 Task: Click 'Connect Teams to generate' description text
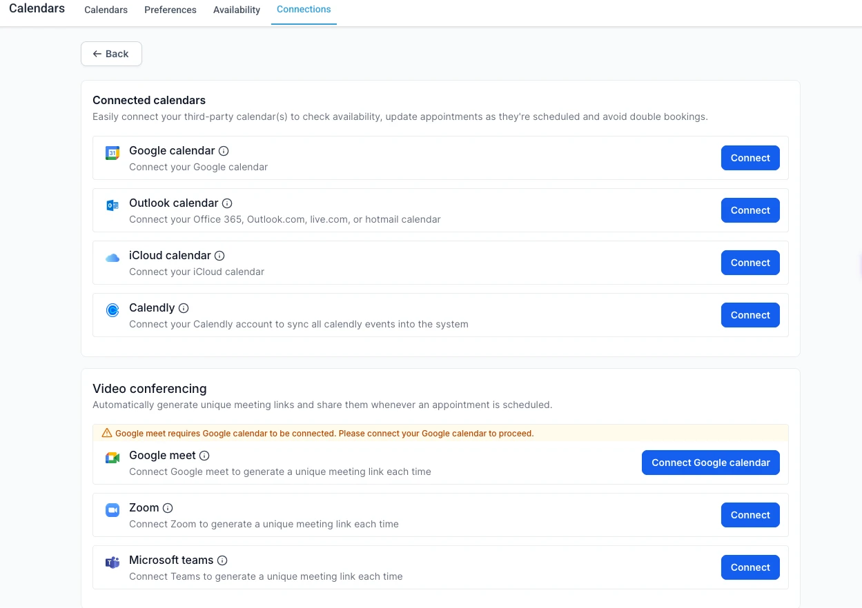[266, 576]
